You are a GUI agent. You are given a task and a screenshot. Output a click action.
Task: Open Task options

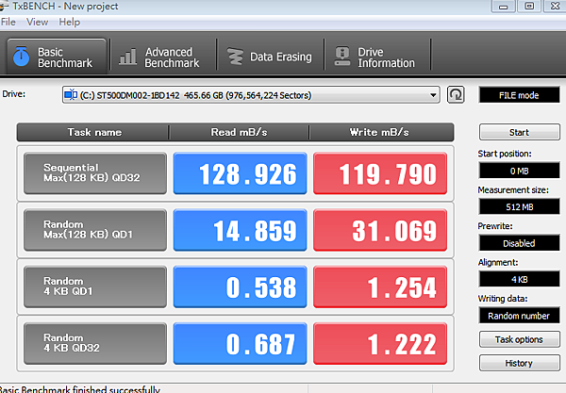(520, 339)
